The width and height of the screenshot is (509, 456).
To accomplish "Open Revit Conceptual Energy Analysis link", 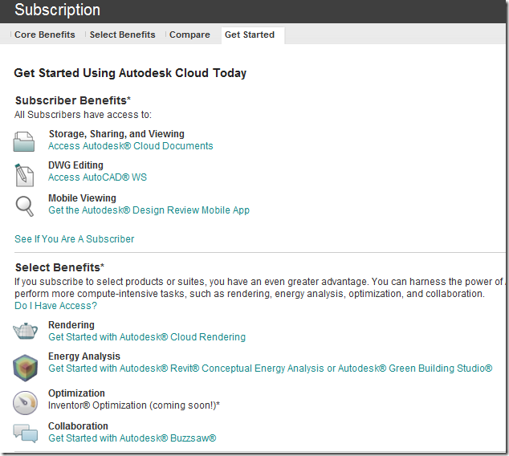I will click(270, 368).
